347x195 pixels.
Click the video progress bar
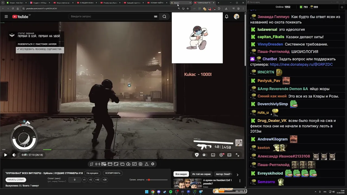[x=122, y=149]
